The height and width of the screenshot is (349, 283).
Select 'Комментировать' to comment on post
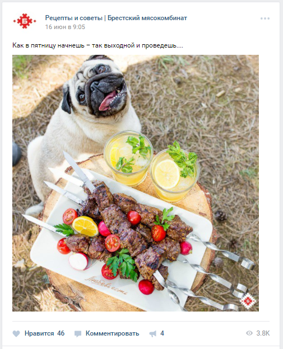point(112,333)
